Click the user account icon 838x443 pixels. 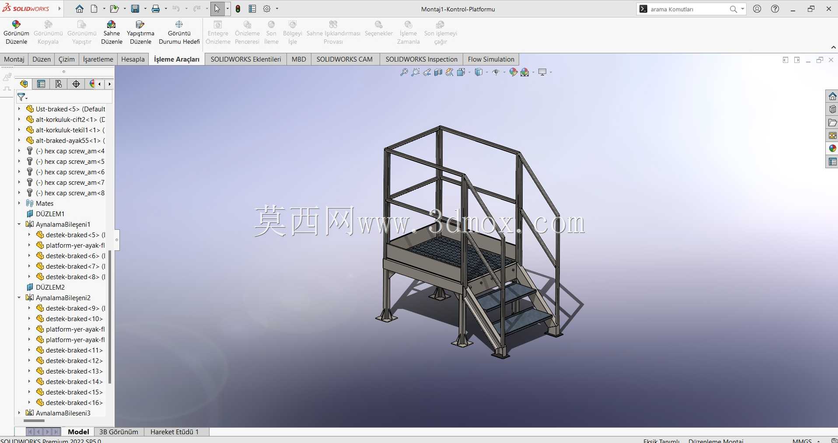pos(757,9)
